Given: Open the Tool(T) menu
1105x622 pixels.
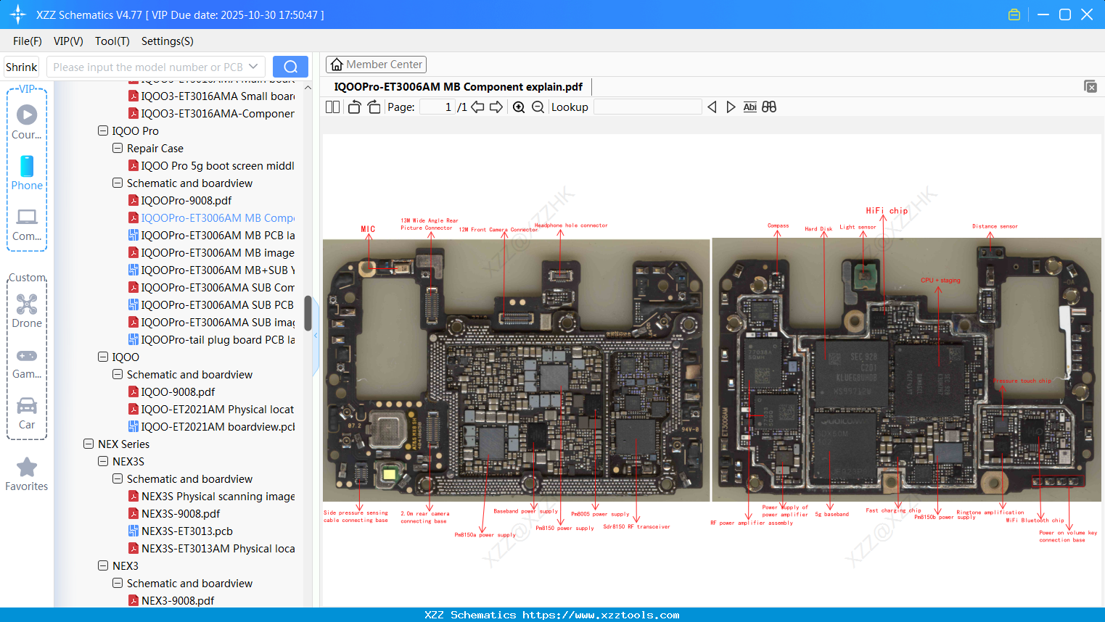Looking at the screenshot, I should 112,41.
